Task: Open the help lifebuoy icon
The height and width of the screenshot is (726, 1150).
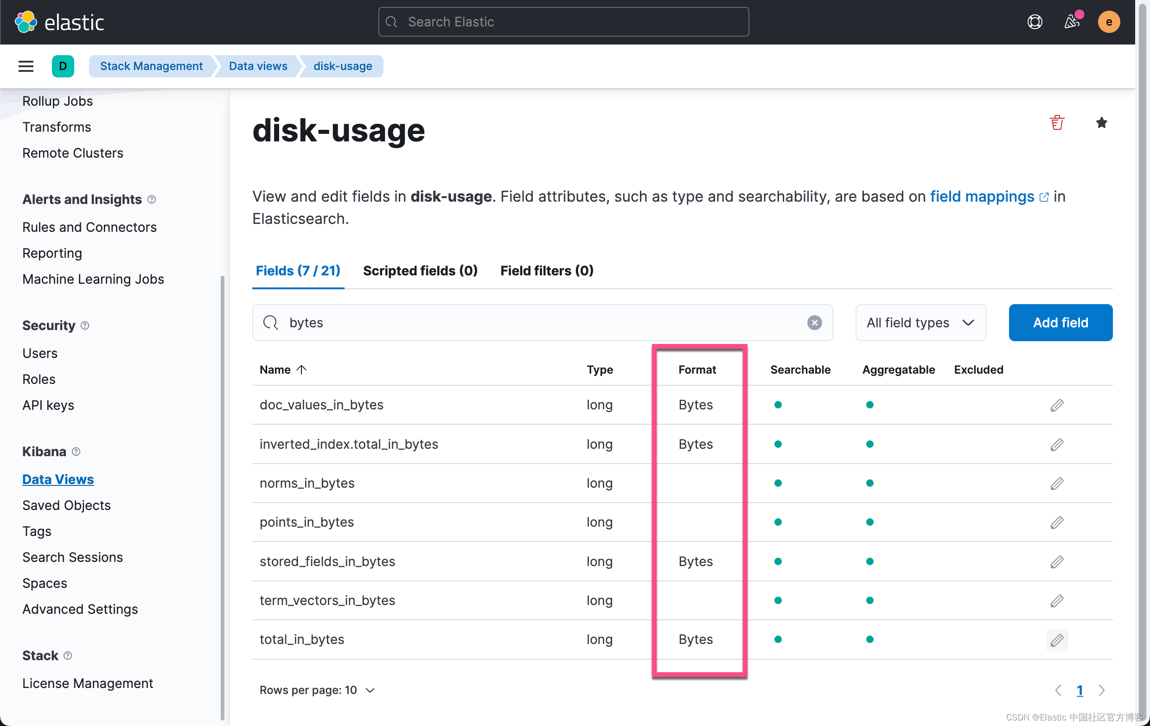Action: [x=1035, y=22]
